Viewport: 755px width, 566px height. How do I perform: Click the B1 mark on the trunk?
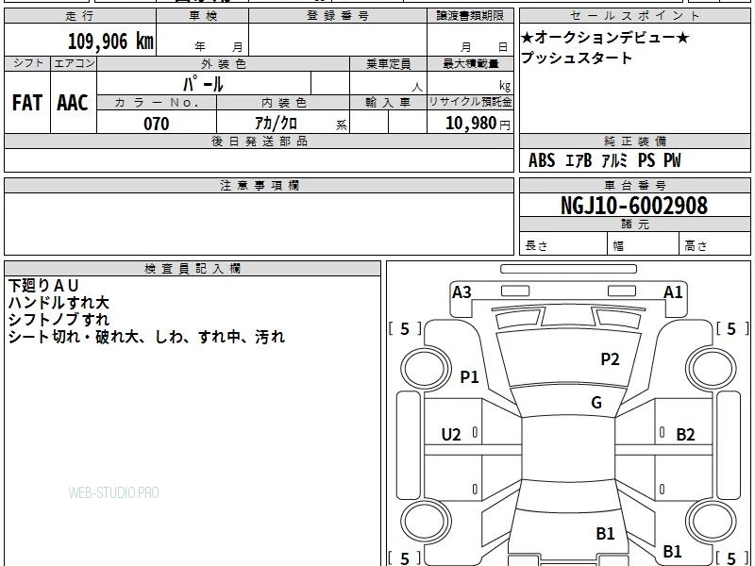pyautogui.click(x=605, y=534)
